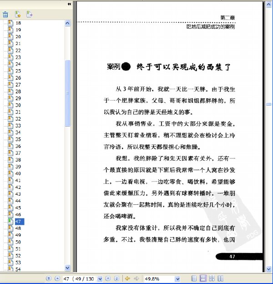The height and width of the screenshot is (284, 273).
Task: Select bookmark 20
Action: 18,37
